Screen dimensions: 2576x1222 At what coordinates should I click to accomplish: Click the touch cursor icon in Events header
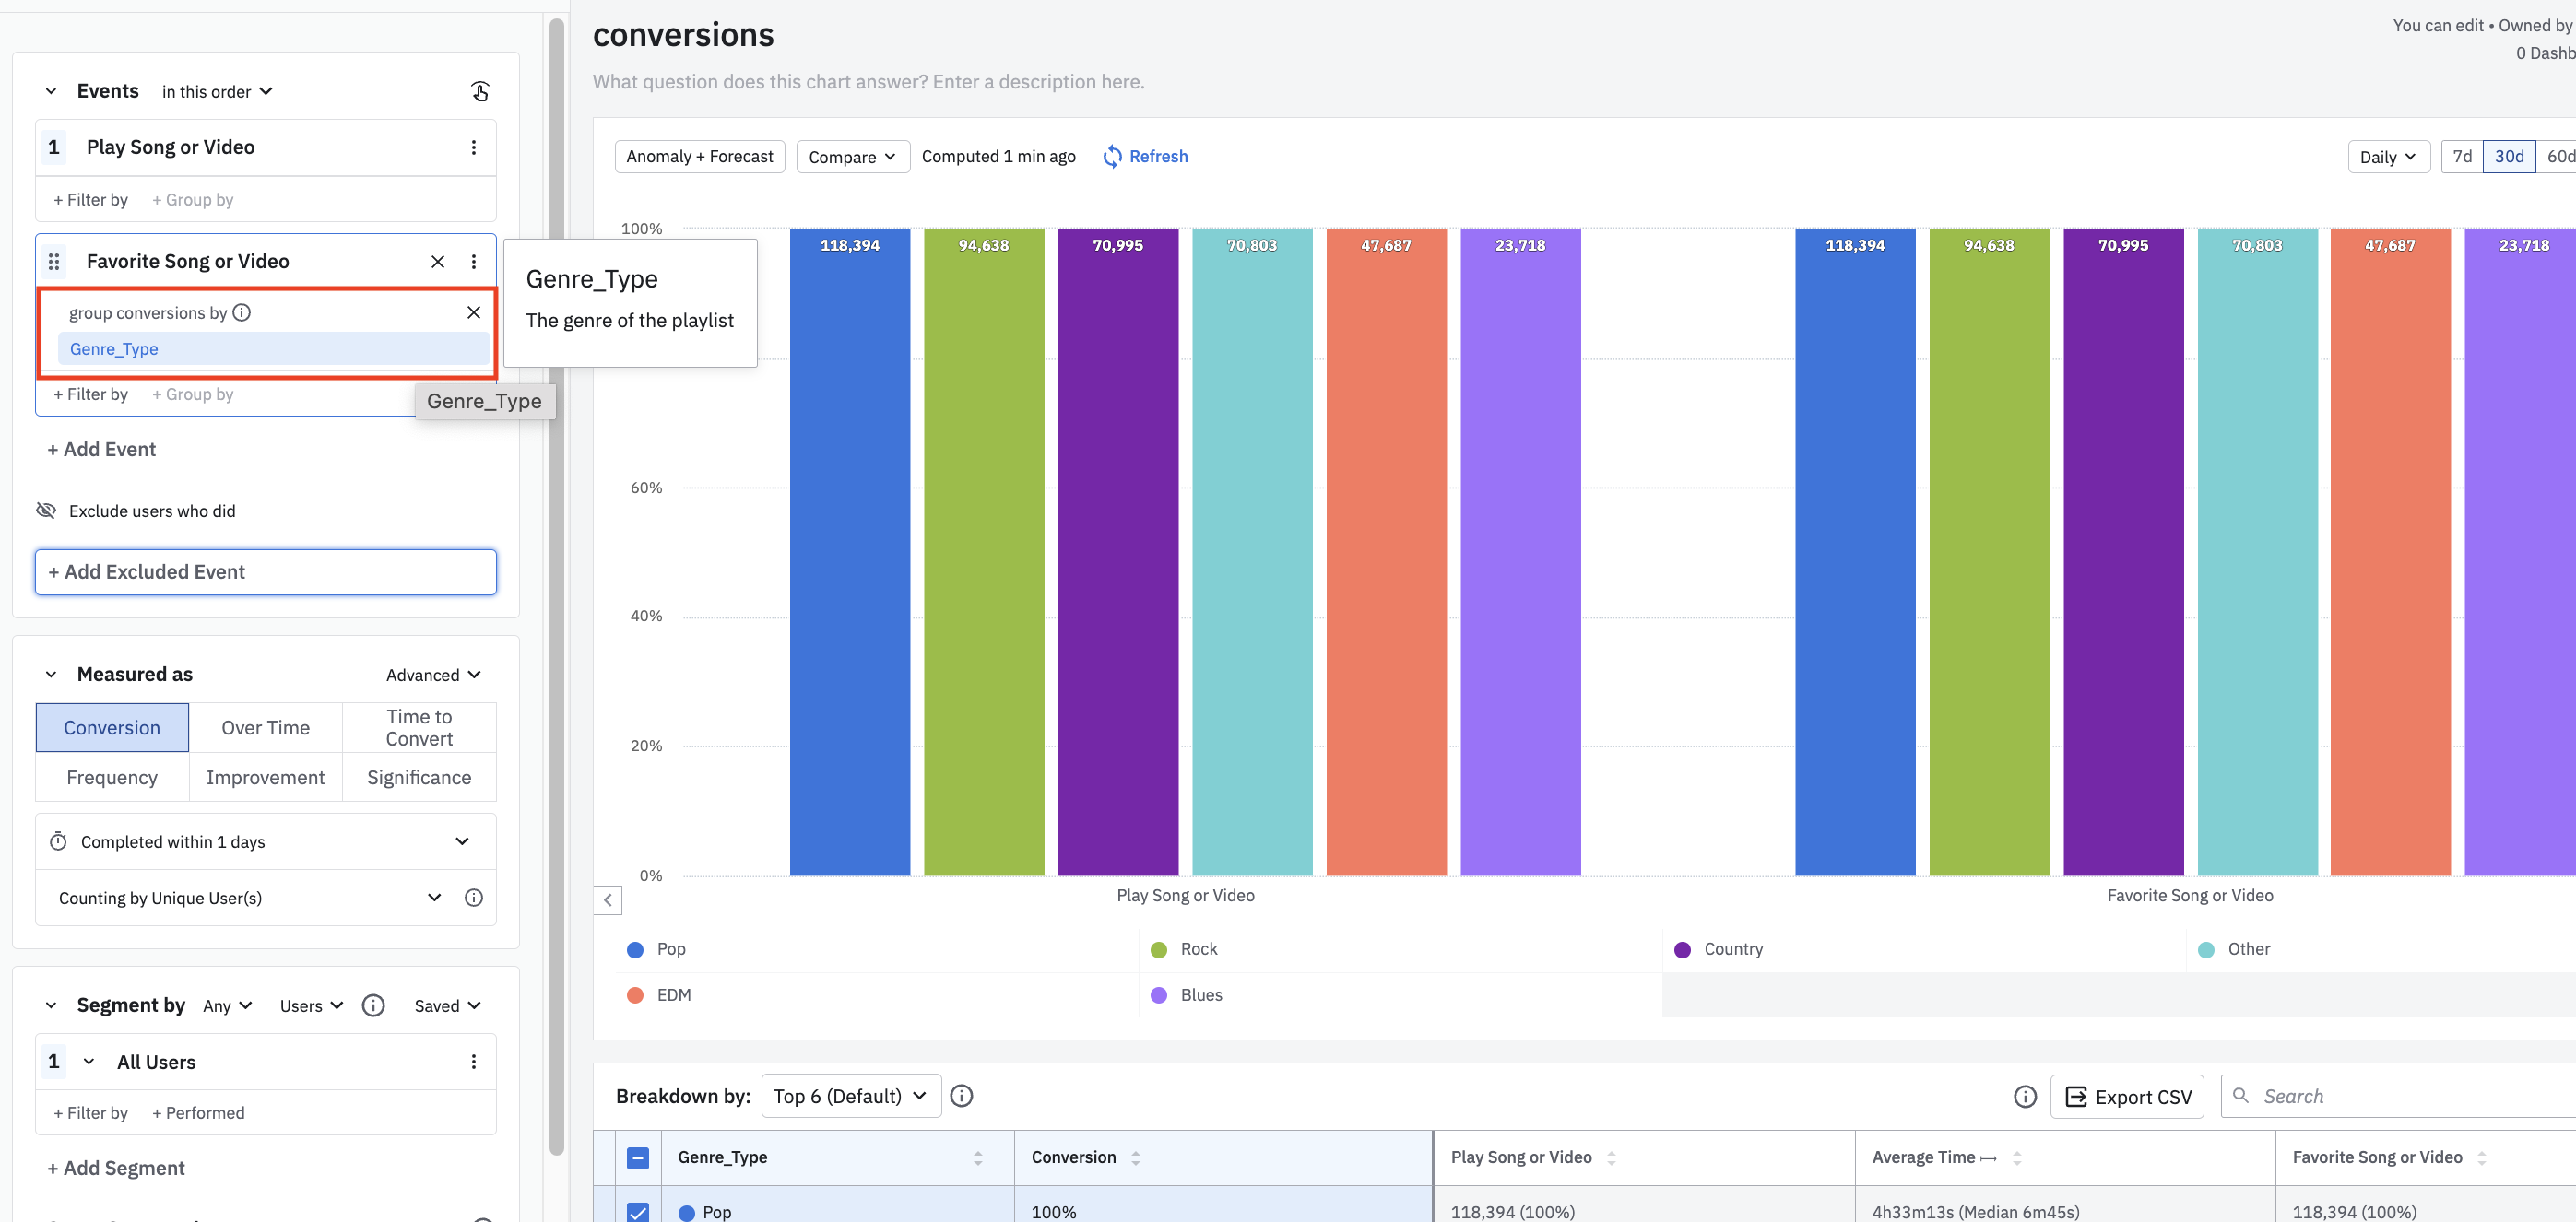480,92
